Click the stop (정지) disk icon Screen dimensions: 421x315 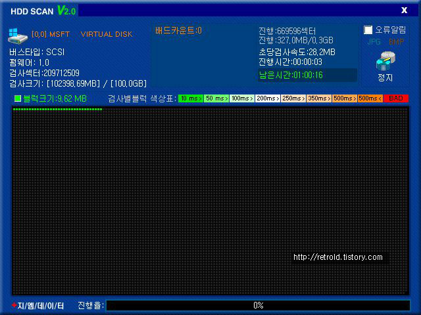(x=385, y=61)
